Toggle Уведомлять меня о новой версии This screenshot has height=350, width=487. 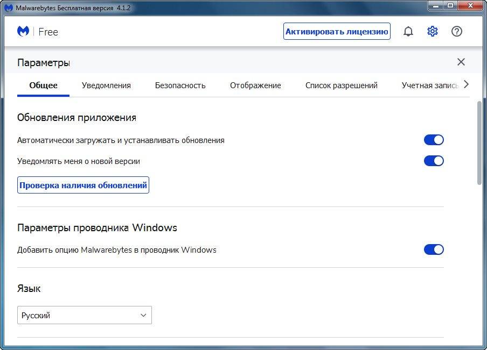tap(434, 161)
